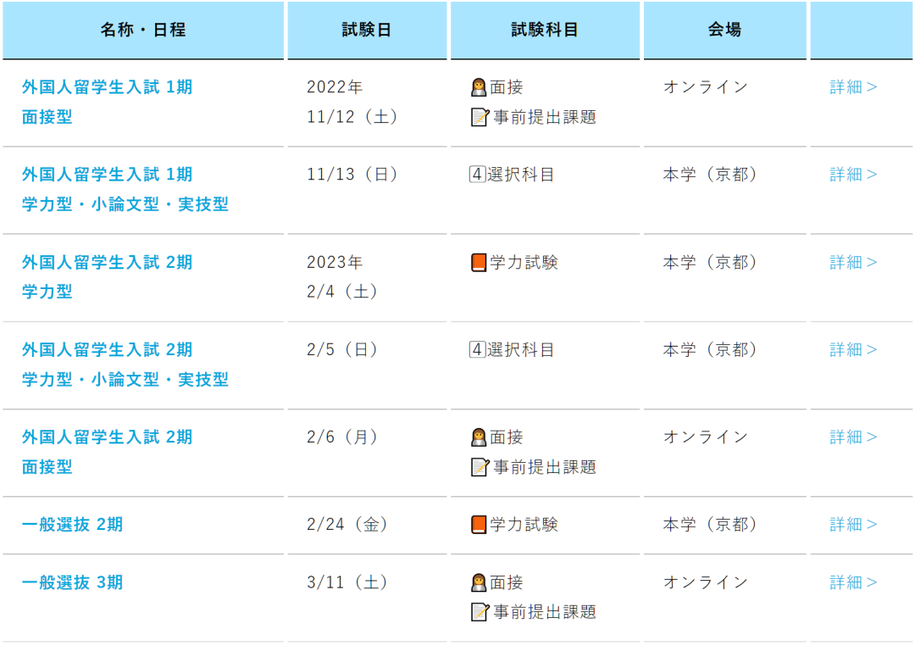Click the number 4 icon in the 2/5 row

(x=477, y=350)
